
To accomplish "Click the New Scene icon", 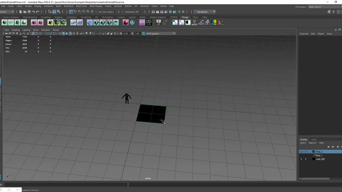I will [x=20, y=12].
